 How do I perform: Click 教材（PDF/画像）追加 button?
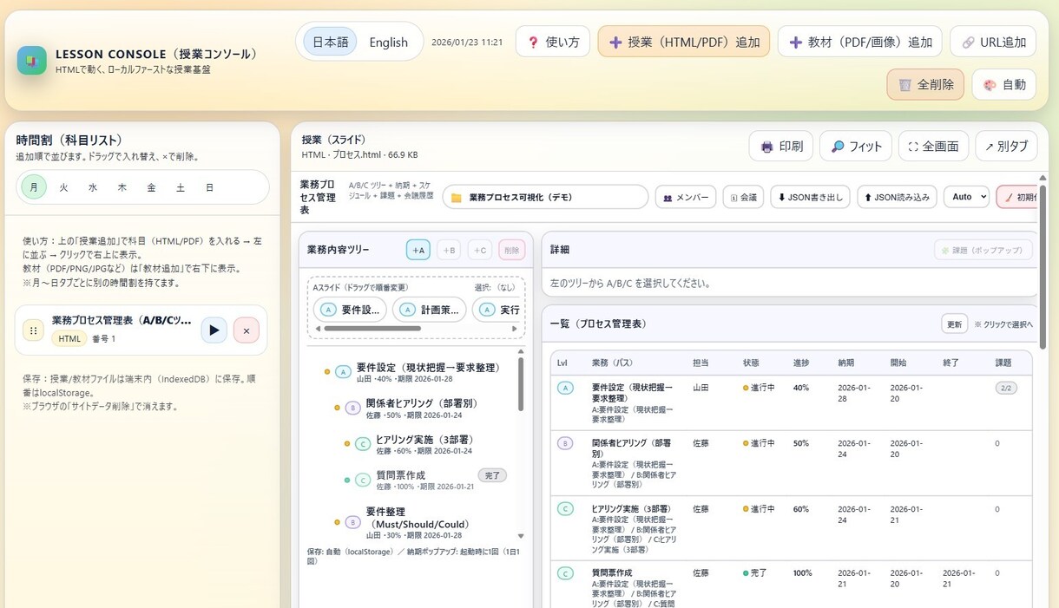[860, 42]
